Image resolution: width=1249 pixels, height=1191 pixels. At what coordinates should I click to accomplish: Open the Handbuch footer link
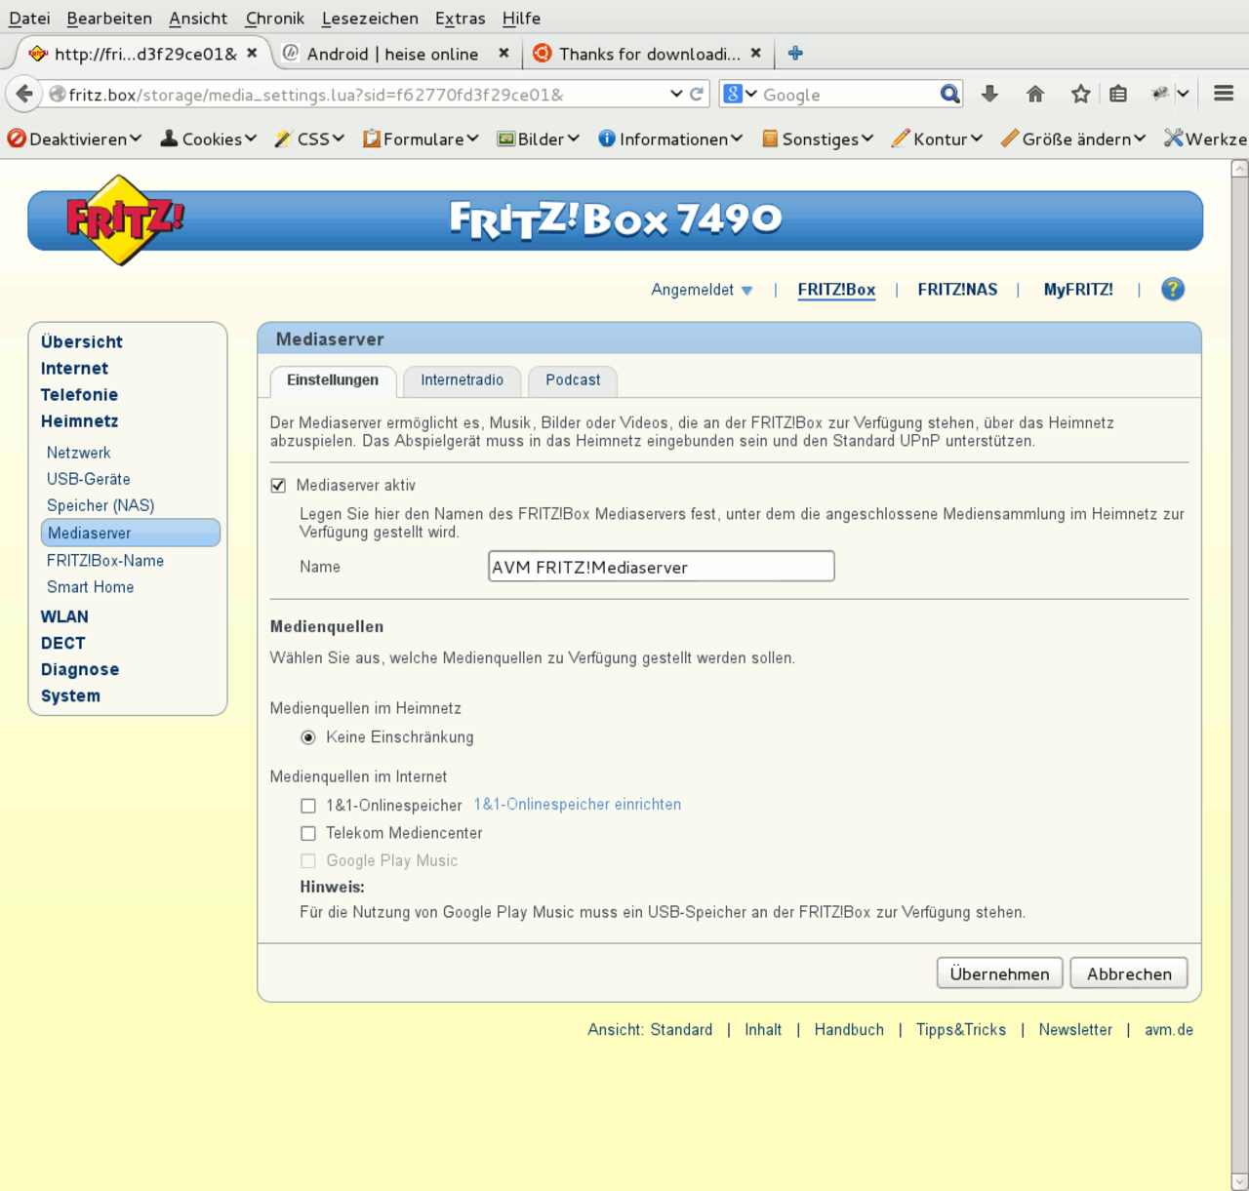849,1030
